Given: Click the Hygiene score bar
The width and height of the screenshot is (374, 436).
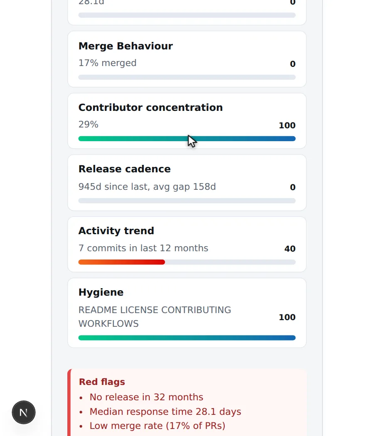Looking at the screenshot, I should pyautogui.click(x=187, y=338).
